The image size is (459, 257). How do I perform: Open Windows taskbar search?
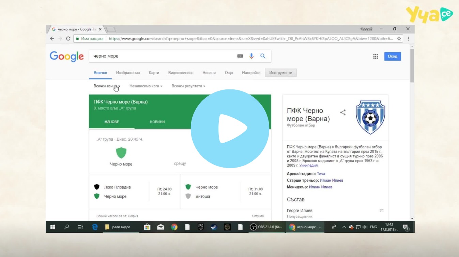point(66,227)
